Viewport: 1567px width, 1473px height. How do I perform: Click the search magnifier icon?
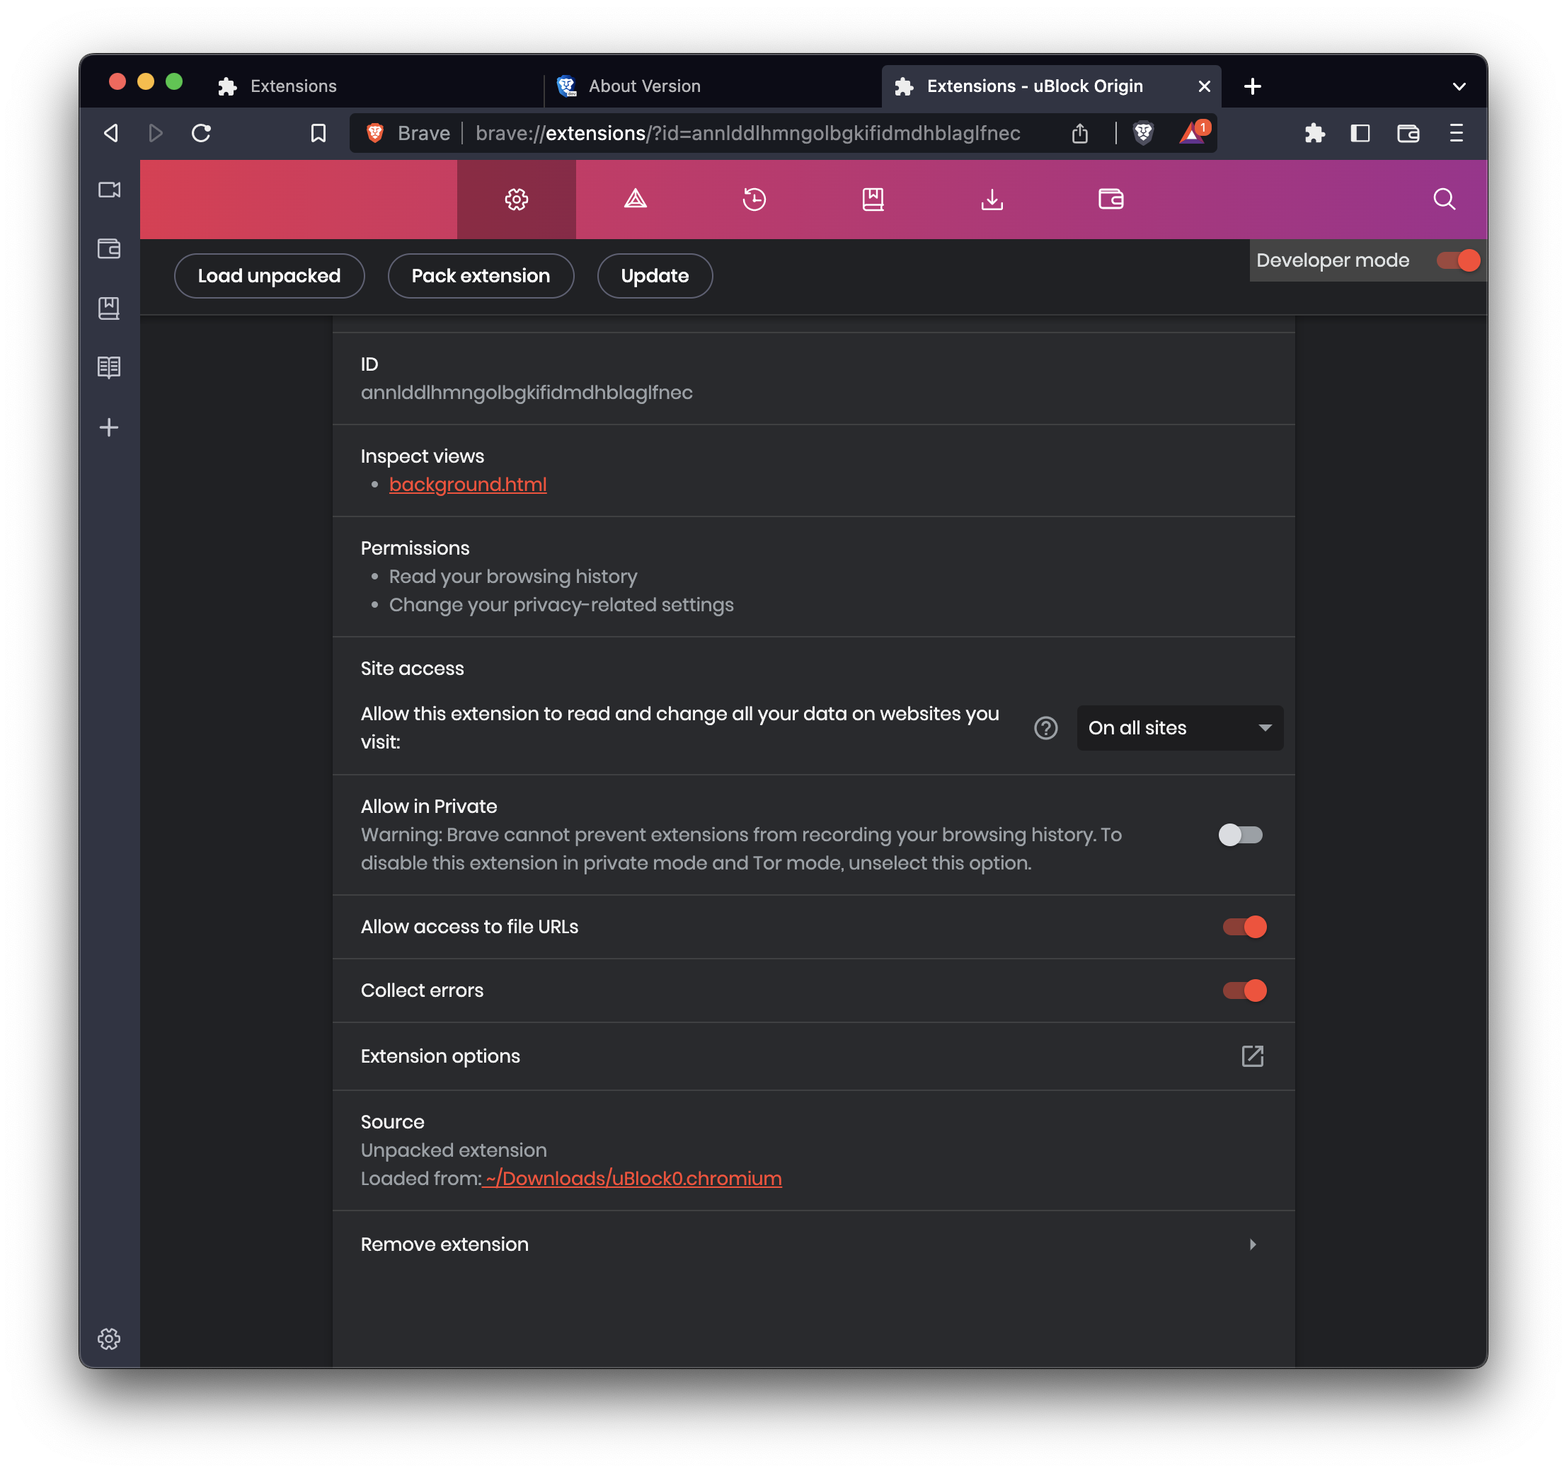[x=1443, y=200]
